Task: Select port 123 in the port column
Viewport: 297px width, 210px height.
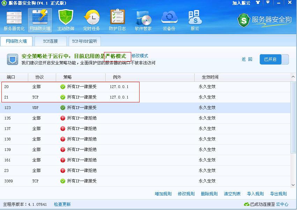Action: [8, 108]
